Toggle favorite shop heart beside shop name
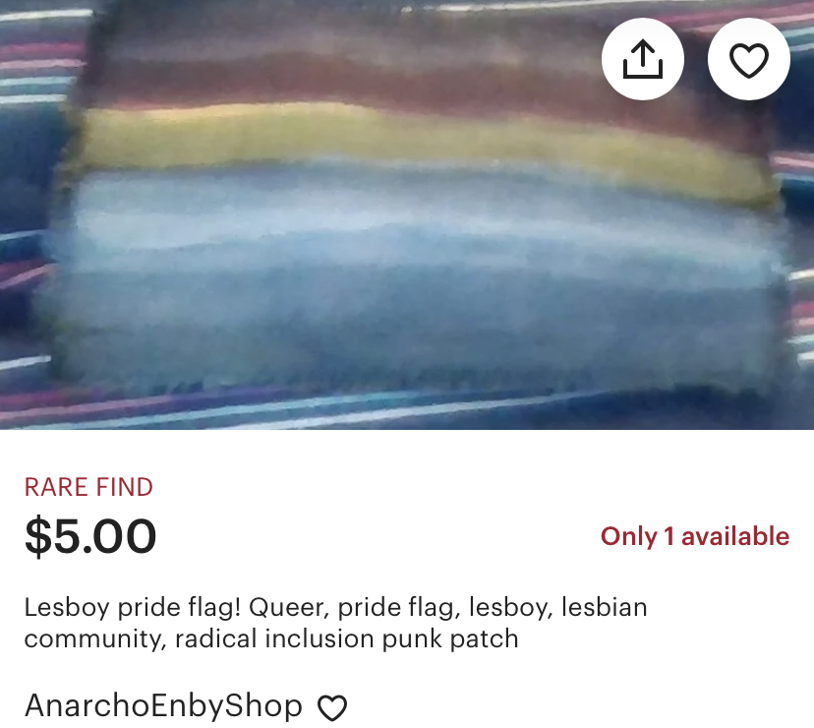814x728 pixels. coord(332,707)
